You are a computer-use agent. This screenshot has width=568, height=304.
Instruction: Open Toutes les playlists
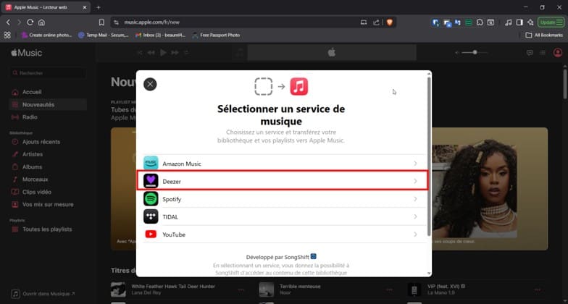coord(48,229)
